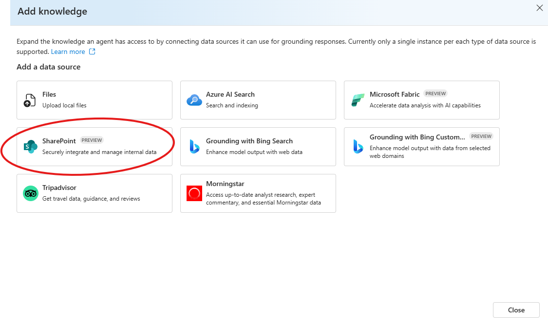This screenshot has width=548, height=325.
Task: Click 'Enhance model output with data from selected' text
Action: (430, 148)
